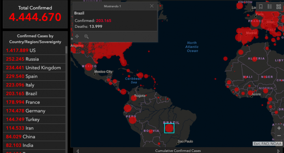Zoom out the map with the minus button
The image size is (284, 153).
click(x=279, y=136)
